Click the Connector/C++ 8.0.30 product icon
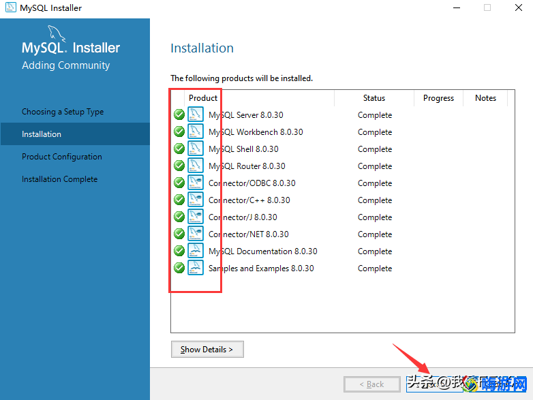 (196, 200)
